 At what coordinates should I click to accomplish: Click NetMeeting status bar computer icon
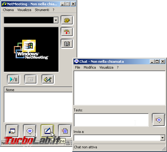point(68,143)
